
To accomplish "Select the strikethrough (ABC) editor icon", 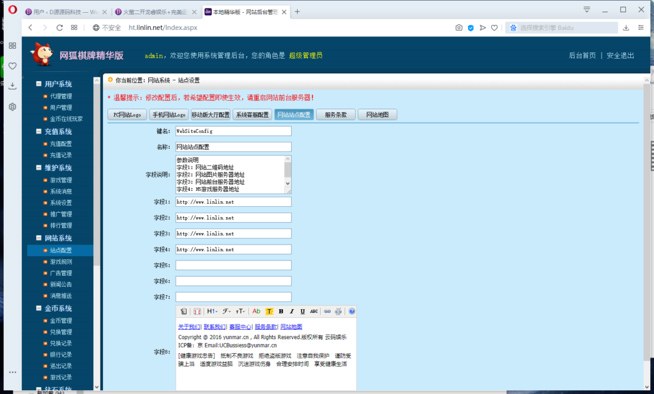I will click(x=315, y=311).
